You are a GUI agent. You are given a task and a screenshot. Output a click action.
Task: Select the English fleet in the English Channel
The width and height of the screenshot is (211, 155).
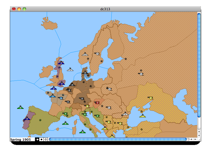coord(54,88)
